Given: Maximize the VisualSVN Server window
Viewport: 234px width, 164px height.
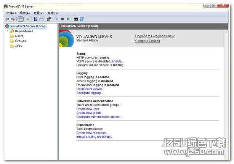Looking at the screenshot, I should point(214,6).
